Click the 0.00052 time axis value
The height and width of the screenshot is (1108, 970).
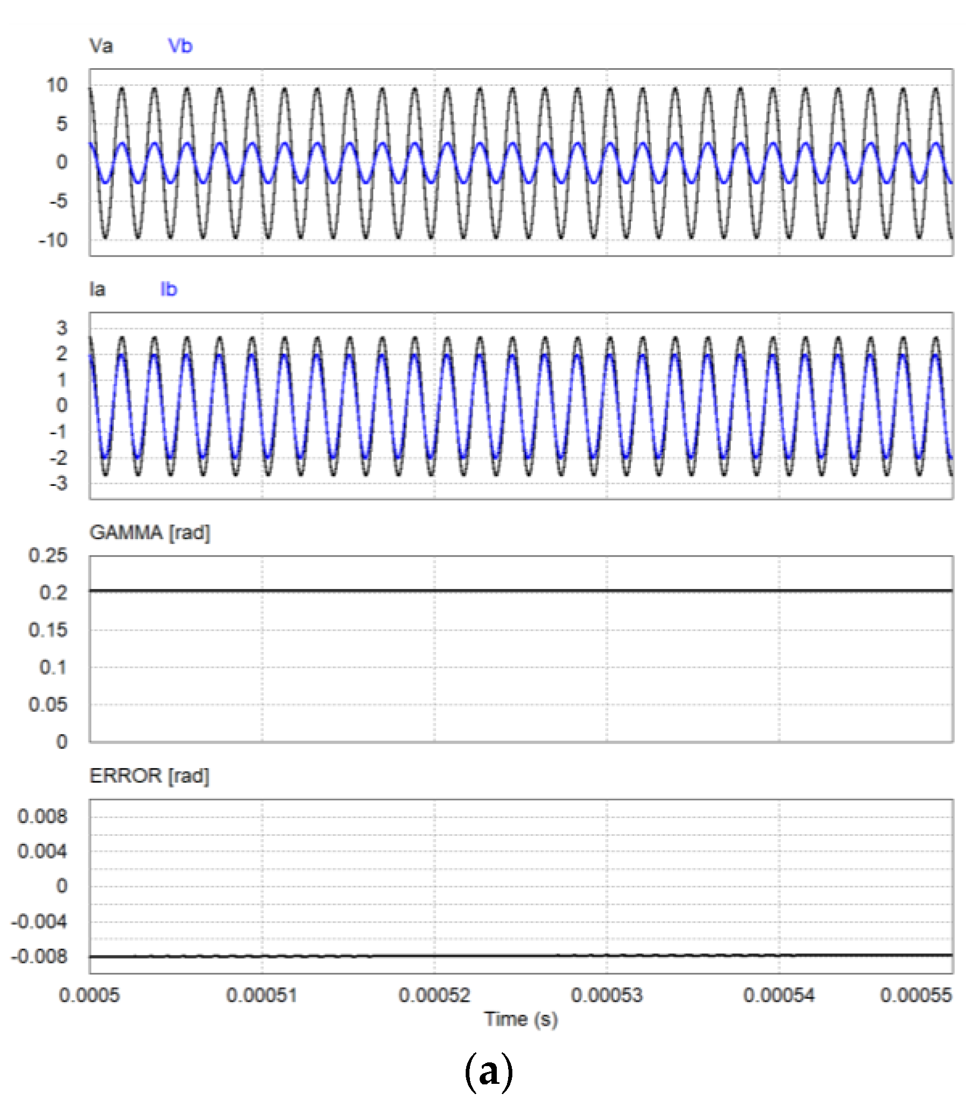(434, 995)
